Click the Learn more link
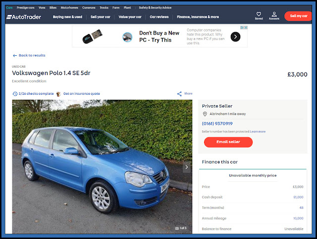The image size is (317, 239). point(258,131)
